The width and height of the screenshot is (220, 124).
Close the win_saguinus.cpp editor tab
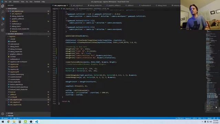point(67,6)
